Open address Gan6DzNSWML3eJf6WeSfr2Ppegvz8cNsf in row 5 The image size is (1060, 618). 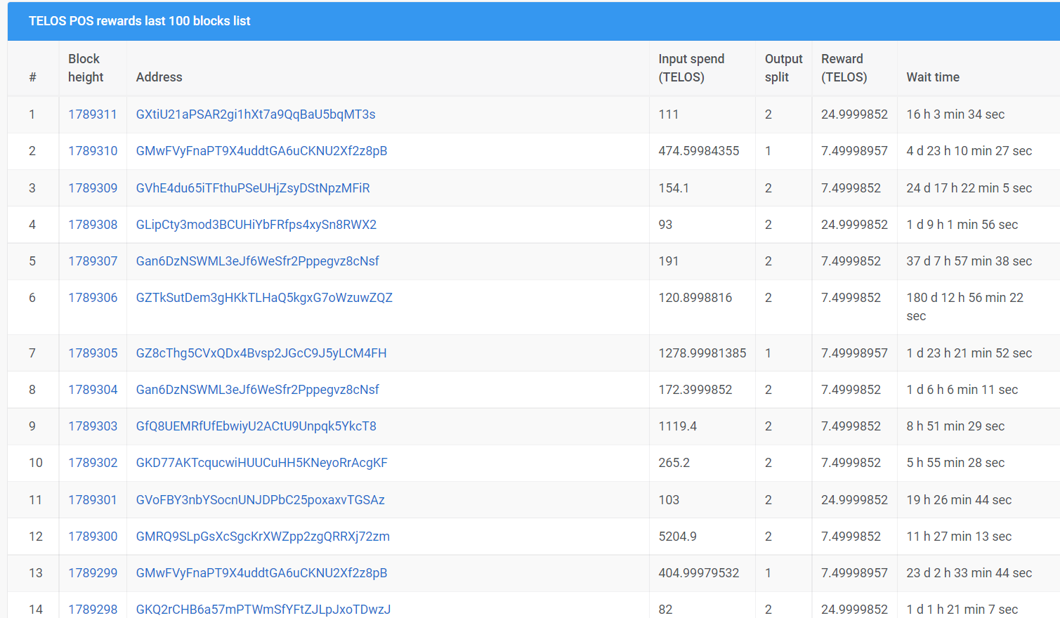257,261
